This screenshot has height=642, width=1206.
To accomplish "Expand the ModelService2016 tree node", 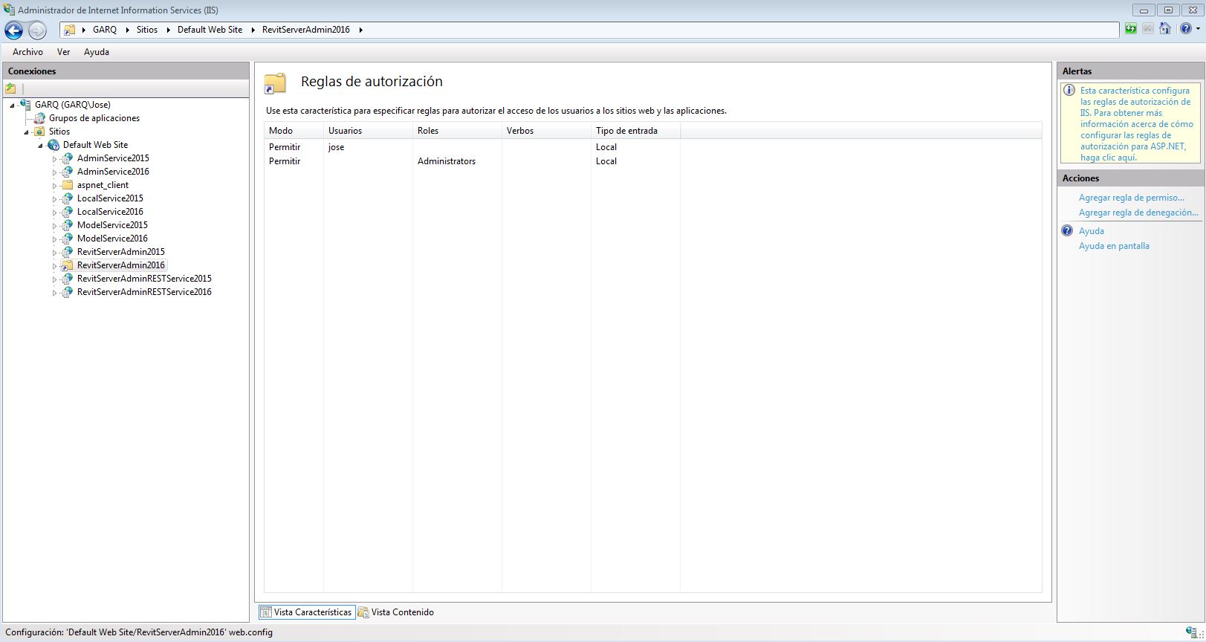I will [x=54, y=239].
